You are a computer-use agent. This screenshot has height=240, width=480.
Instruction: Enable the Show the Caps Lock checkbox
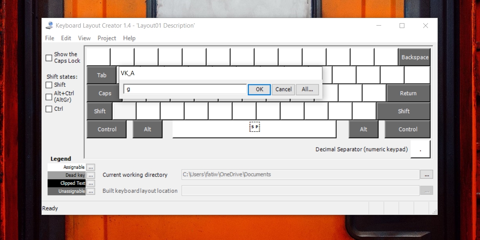pos(49,57)
